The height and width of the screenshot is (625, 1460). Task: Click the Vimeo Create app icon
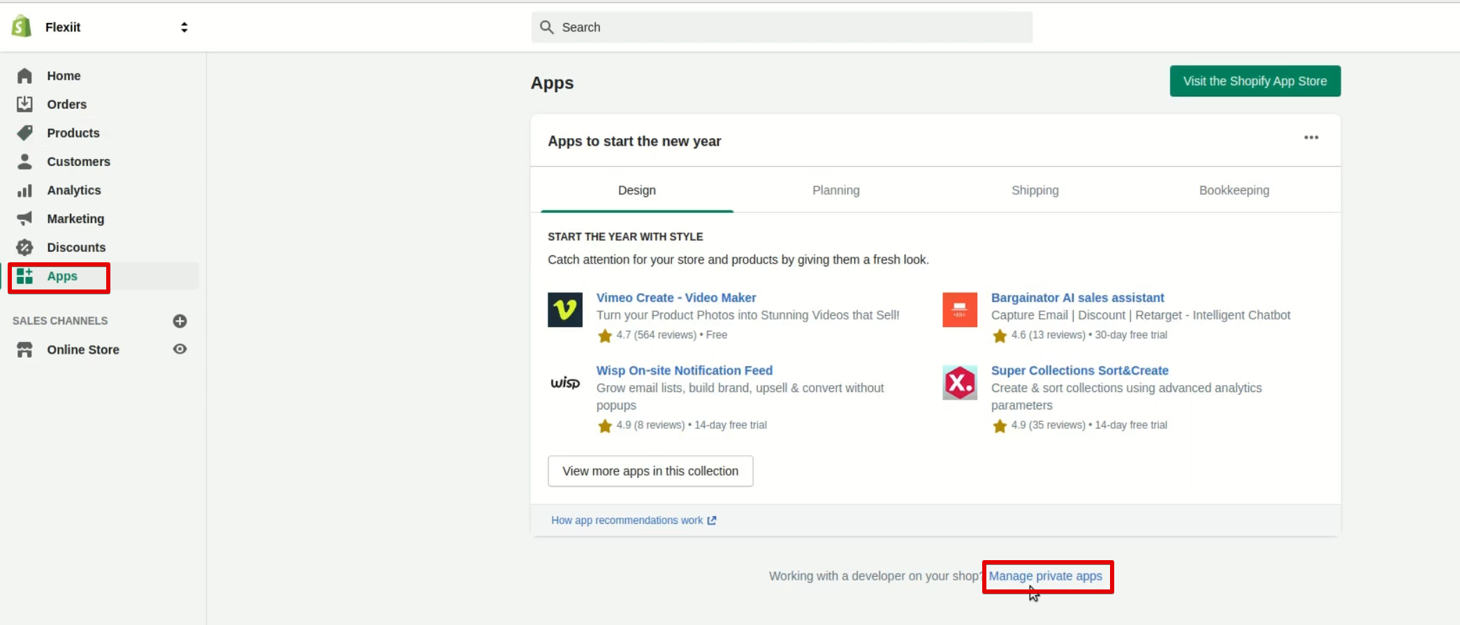565,310
